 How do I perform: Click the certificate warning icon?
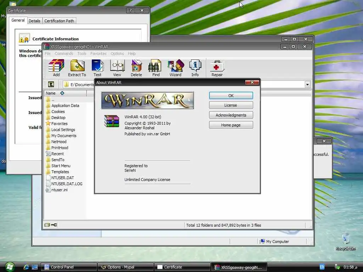[24, 38]
